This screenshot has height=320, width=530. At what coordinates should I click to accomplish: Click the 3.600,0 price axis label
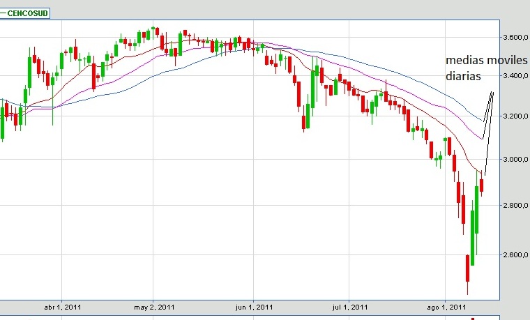coord(516,37)
